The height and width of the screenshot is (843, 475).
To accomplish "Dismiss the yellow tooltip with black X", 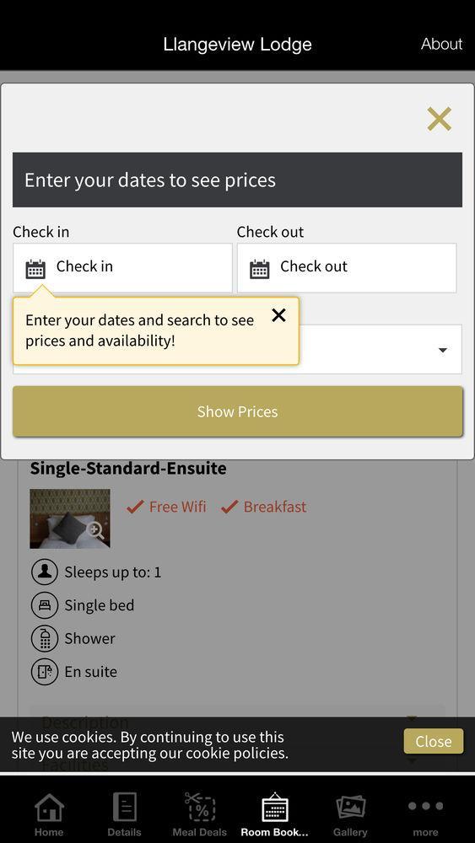I will (x=278, y=315).
